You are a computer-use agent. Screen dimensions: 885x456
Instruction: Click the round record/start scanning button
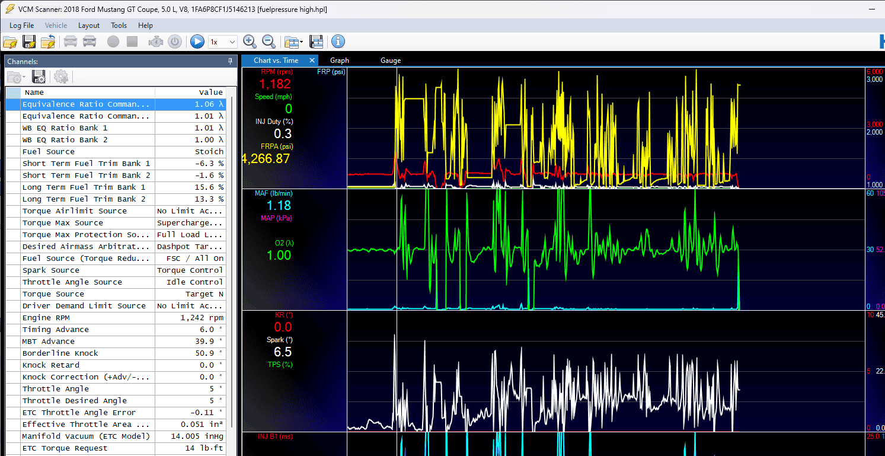[x=113, y=42]
